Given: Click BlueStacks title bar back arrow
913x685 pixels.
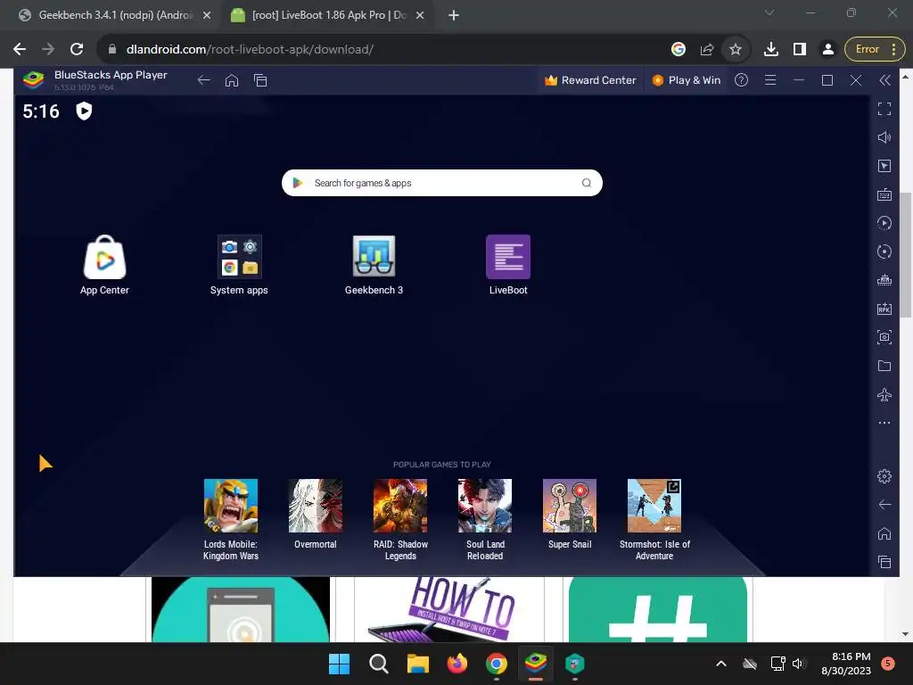Looking at the screenshot, I should pos(203,80).
